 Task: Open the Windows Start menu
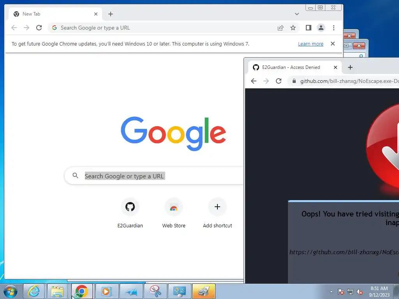(x=11, y=291)
